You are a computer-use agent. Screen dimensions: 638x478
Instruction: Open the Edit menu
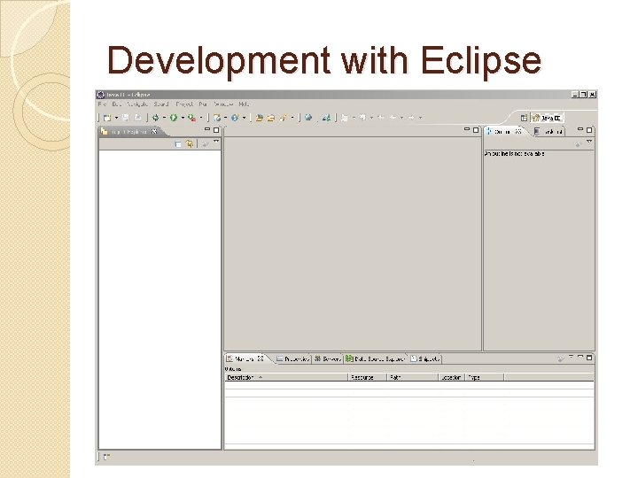point(116,104)
